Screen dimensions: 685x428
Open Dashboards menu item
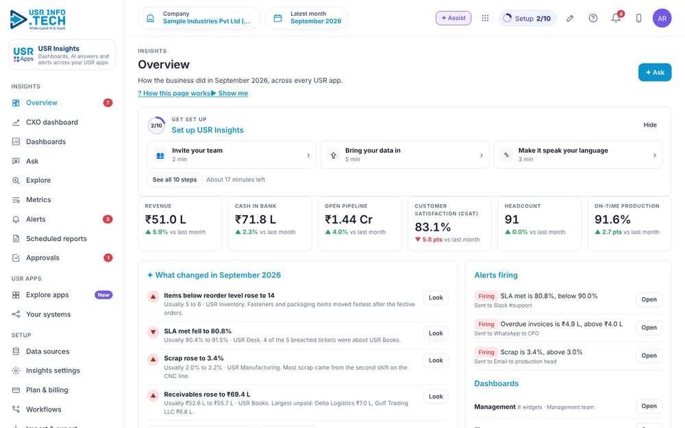62,142
